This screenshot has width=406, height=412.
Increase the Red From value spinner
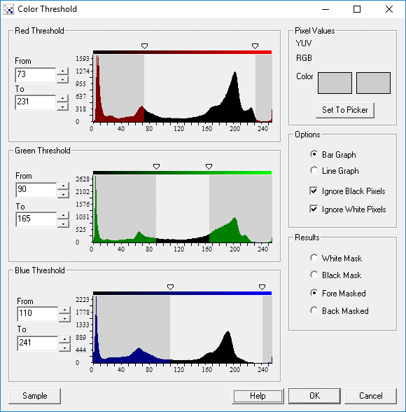(63, 71)
